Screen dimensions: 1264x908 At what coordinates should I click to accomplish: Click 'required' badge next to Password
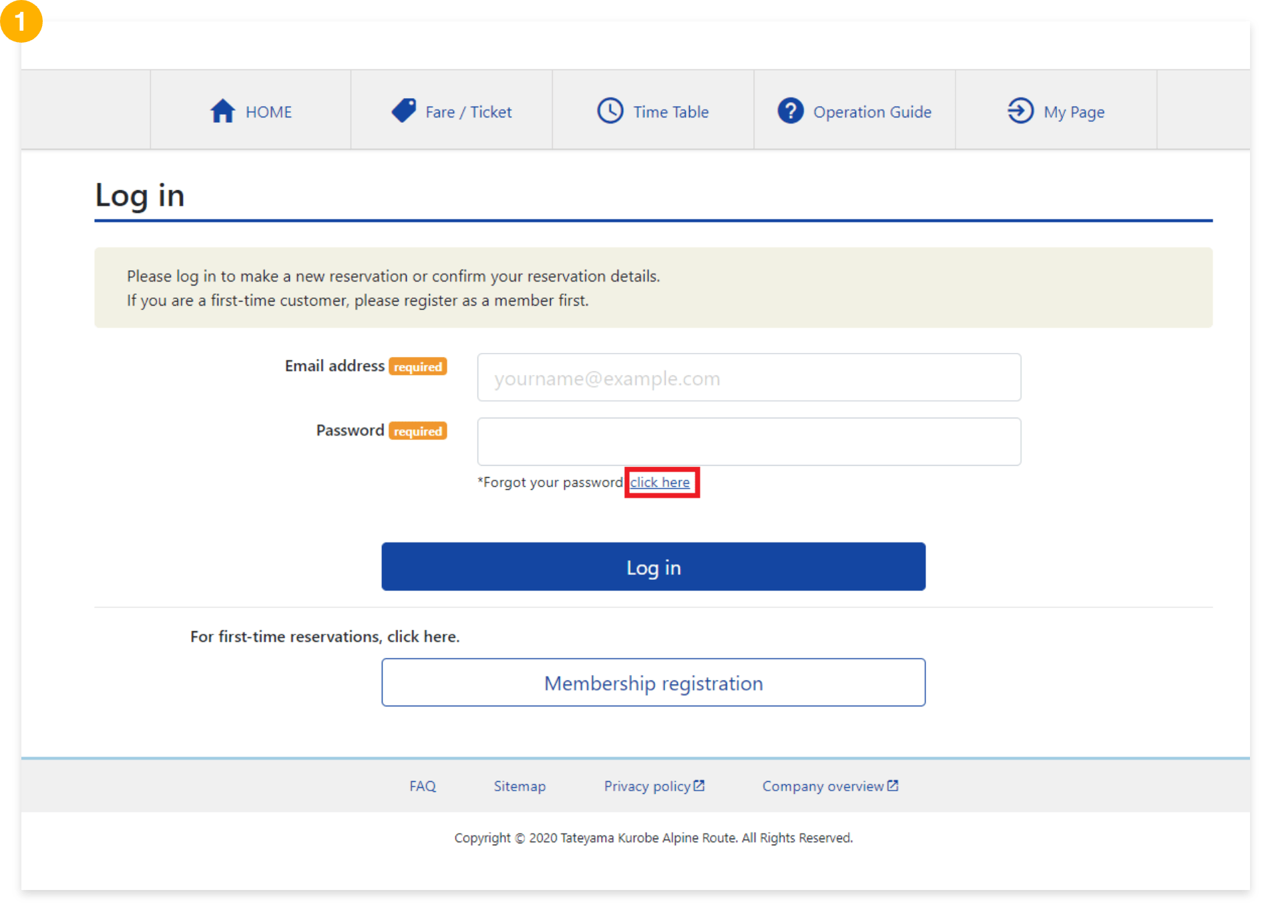[x=418, y=431]
